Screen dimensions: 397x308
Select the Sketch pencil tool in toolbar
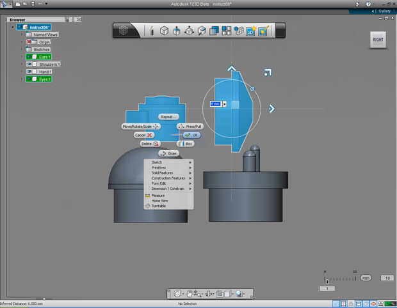coord(152,31)
